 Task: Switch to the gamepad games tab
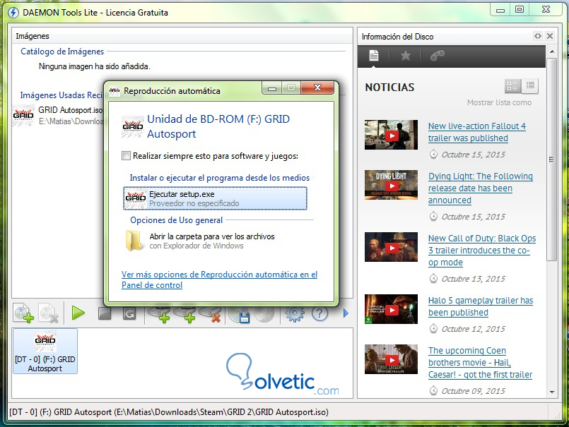click(437, 56)
